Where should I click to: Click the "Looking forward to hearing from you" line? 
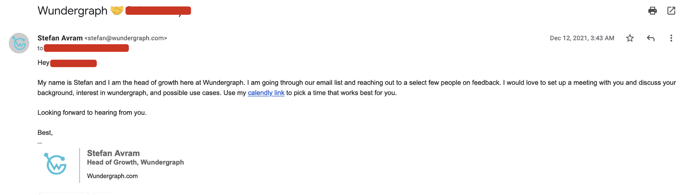[92, 112]
